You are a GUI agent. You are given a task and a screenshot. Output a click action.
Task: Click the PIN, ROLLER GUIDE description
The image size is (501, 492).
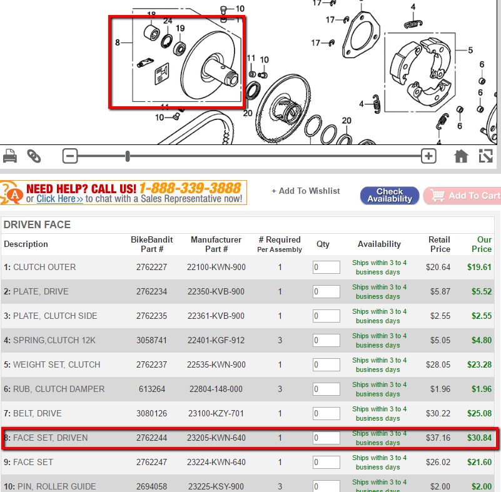pyautogui.click(x=56, y=486)
